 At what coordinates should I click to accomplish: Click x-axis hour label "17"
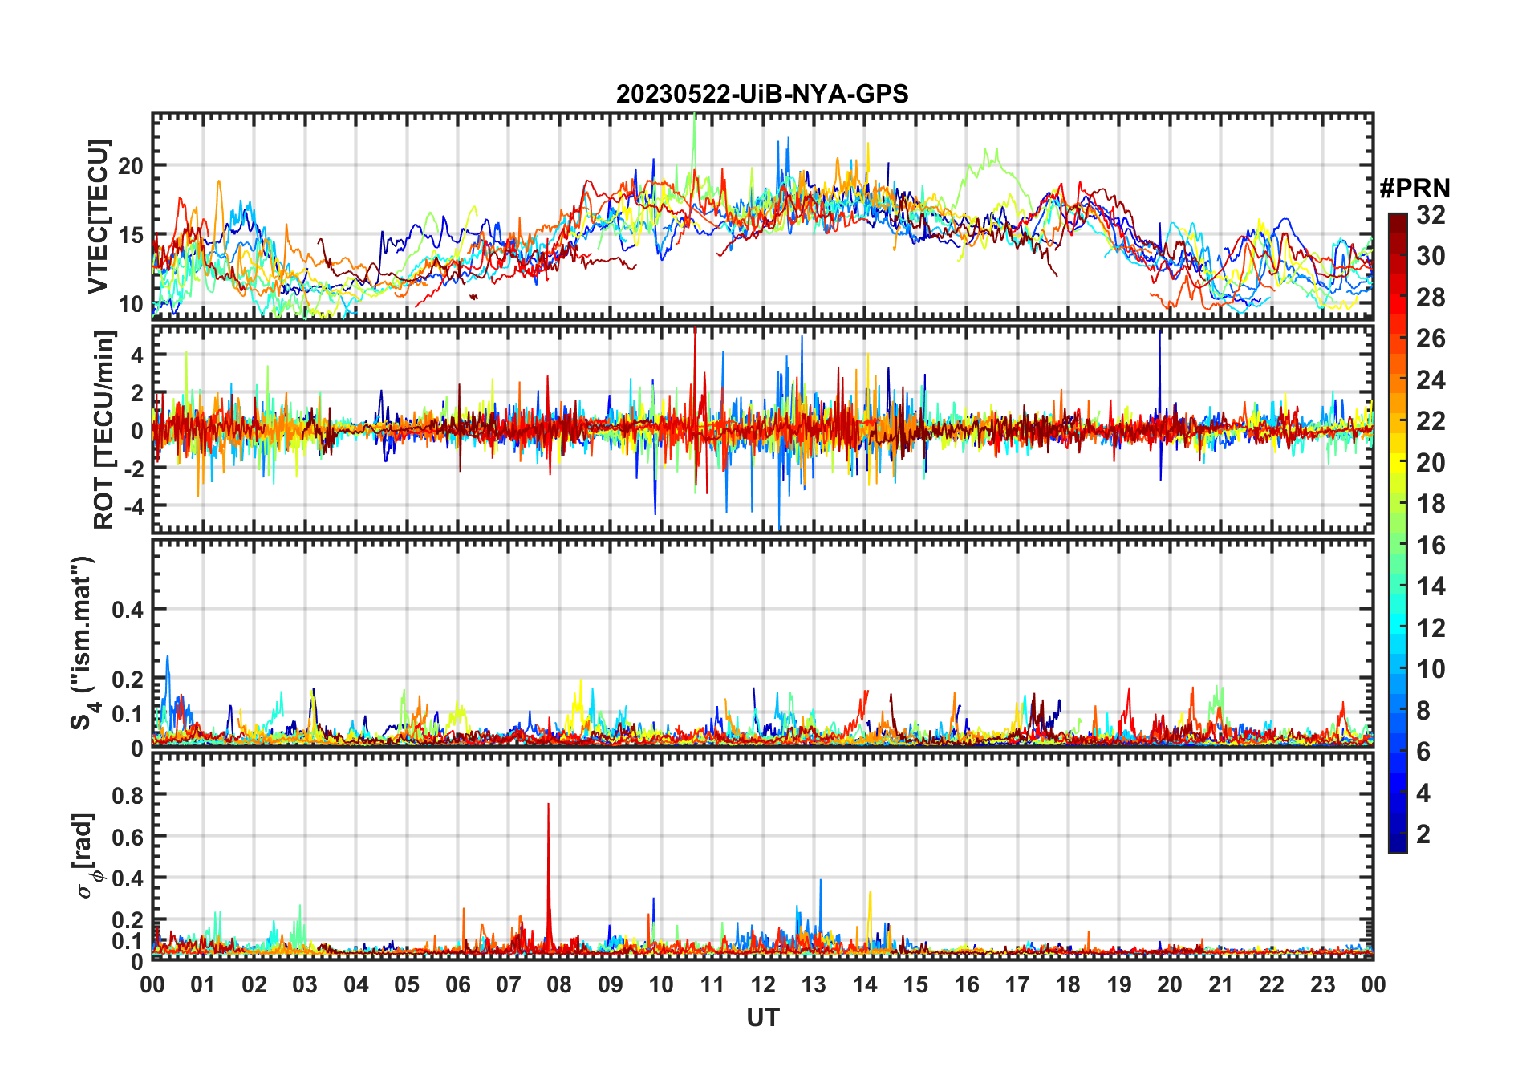1017,984
